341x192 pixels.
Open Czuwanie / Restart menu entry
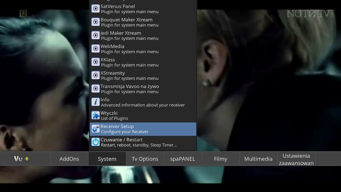(x=143, y=142)
